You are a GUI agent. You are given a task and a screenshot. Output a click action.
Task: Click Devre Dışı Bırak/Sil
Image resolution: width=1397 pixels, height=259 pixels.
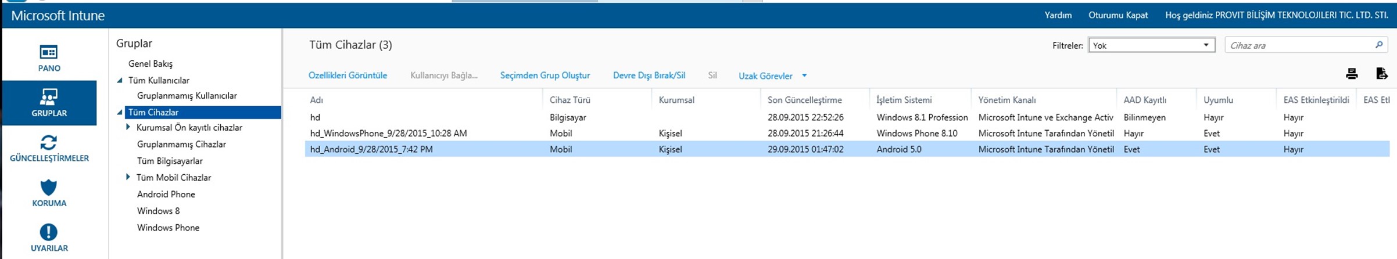click(x=649, y=75)
